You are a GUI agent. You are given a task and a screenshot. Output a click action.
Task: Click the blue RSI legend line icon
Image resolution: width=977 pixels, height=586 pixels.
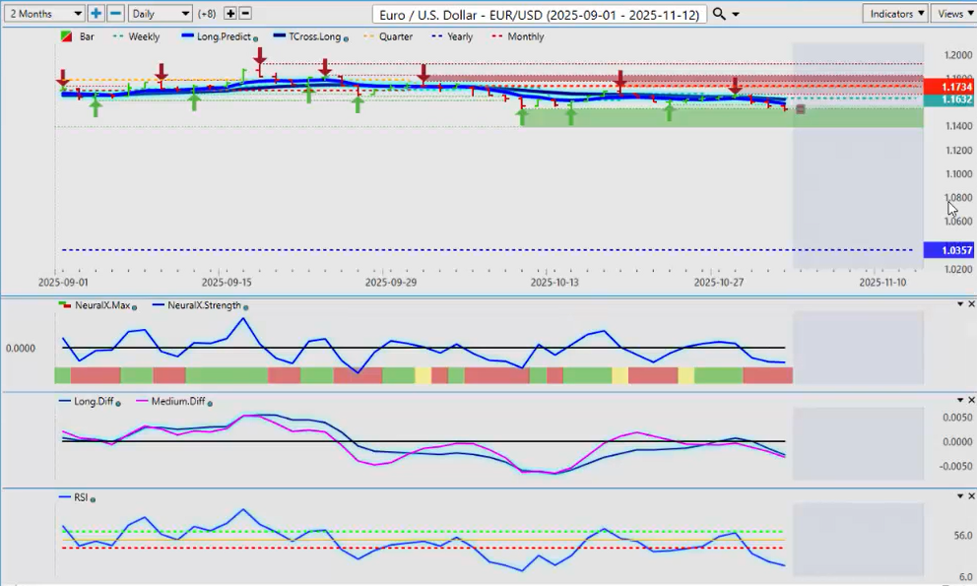[65, 498]
